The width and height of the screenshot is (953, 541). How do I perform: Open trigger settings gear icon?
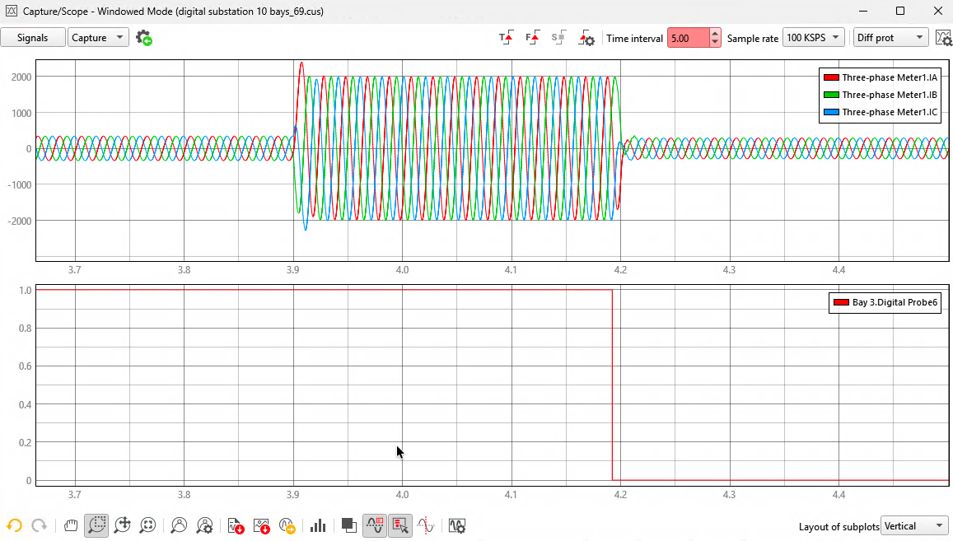click(586, 38)
